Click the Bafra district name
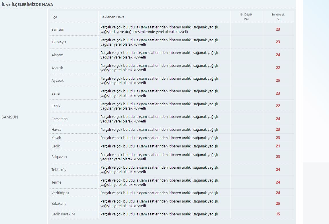The width and height of the screenshot is (329, 224). tap(56, 94)
